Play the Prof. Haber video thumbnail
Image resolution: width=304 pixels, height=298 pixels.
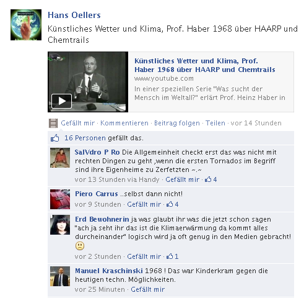(x=88, y=82)
